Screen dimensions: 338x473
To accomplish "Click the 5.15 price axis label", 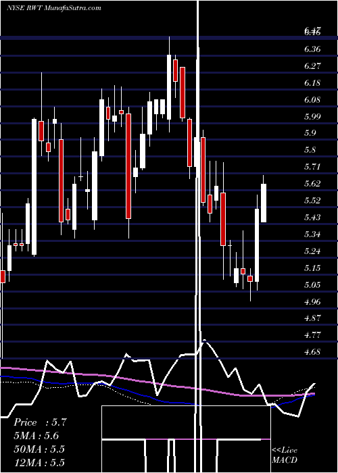I will (313, 268).
